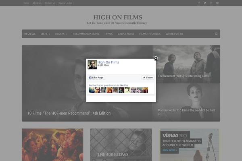Open the High On Films profile picture
Viewport: 242px width, 161px height.
click(x=92, y=65)
